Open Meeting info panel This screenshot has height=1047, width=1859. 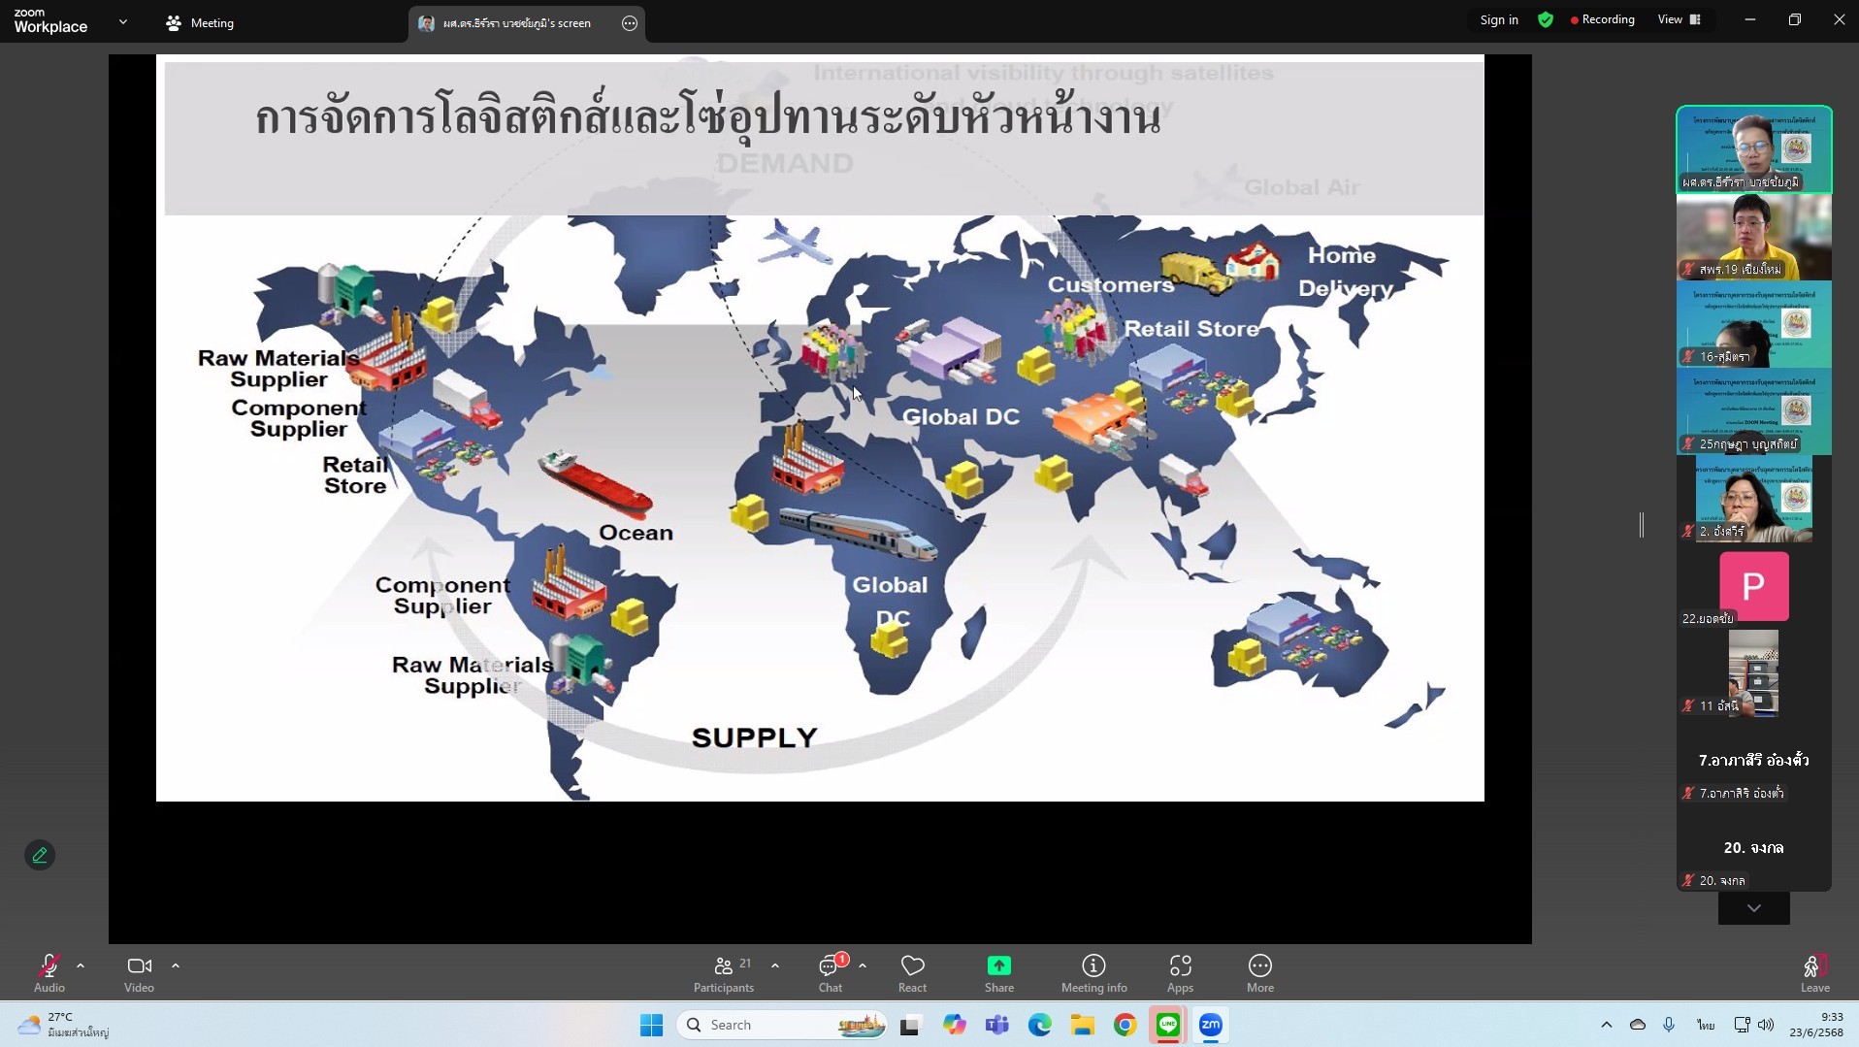1093,973
